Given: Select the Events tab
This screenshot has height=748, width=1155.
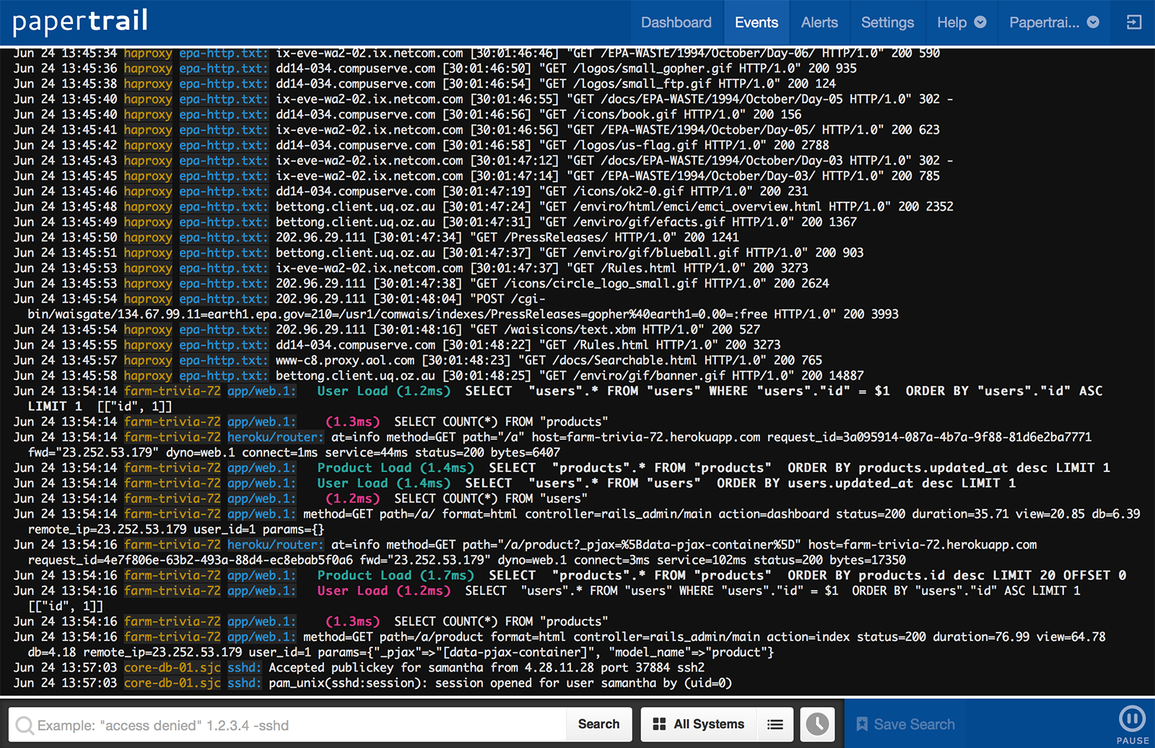Looking at the screenshot, I should pos(756,22).
